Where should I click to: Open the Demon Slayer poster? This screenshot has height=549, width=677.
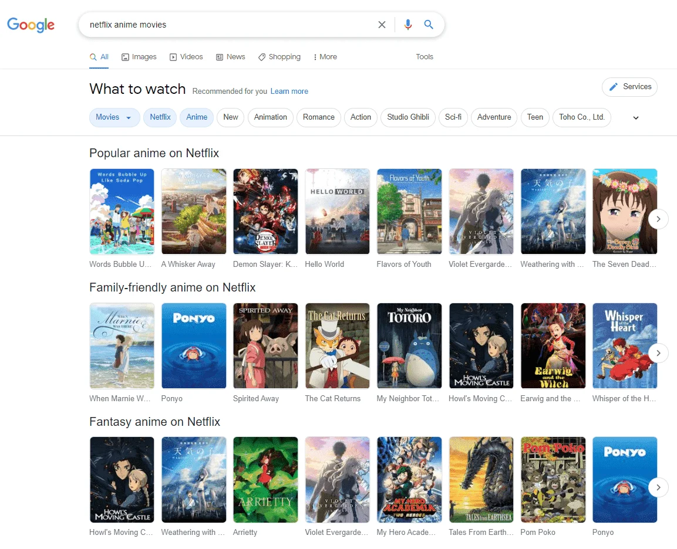[x=265, y=211]
